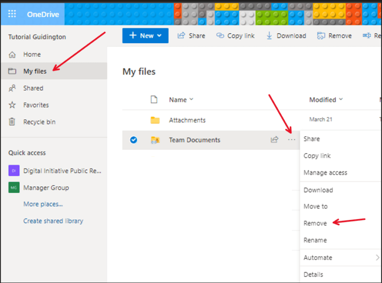
Task: Open the three-dots menu for Team Documents
Action: [x=291, y=140]
